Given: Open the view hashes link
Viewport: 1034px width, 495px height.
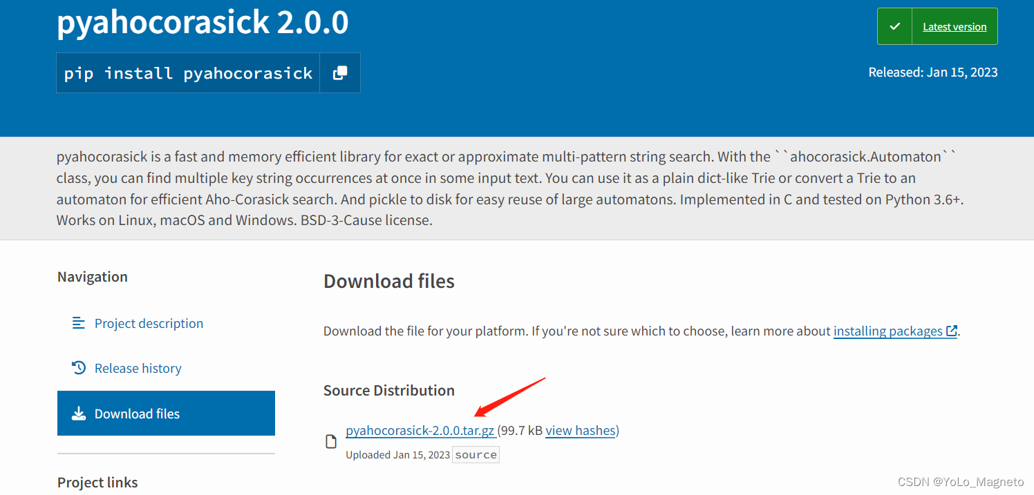Looking at the screenshot, I should (x=580, y=430).
